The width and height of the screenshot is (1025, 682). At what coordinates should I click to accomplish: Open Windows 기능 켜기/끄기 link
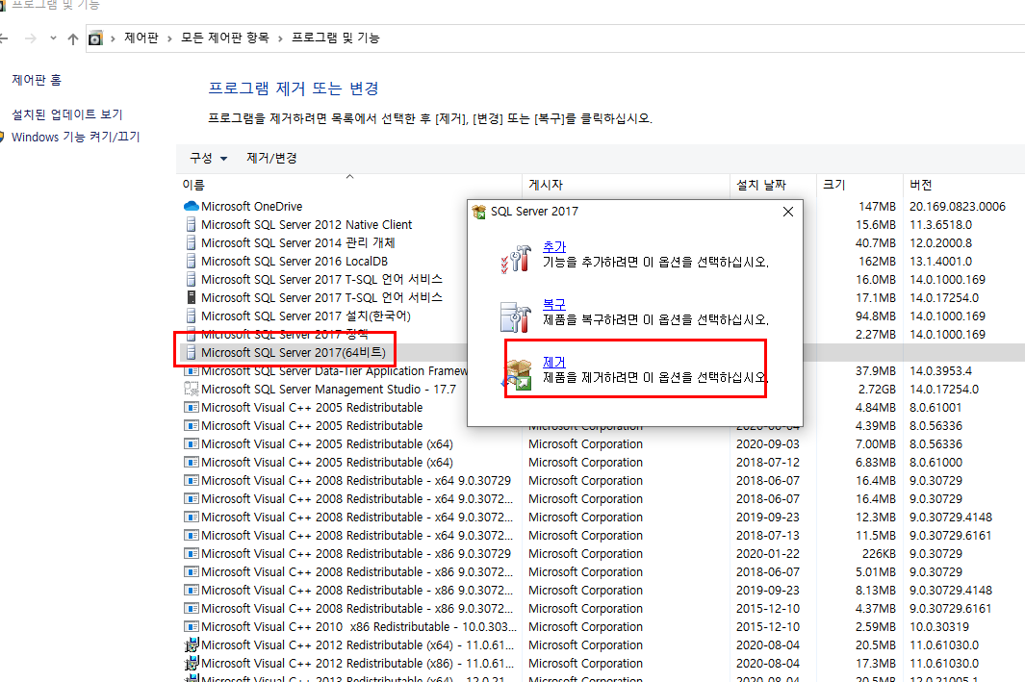[76, 137]
